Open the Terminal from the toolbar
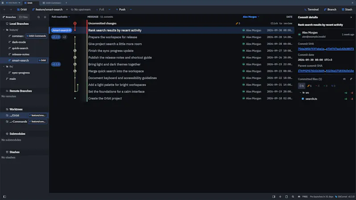The image size is (356, 200). coord(311,9)
